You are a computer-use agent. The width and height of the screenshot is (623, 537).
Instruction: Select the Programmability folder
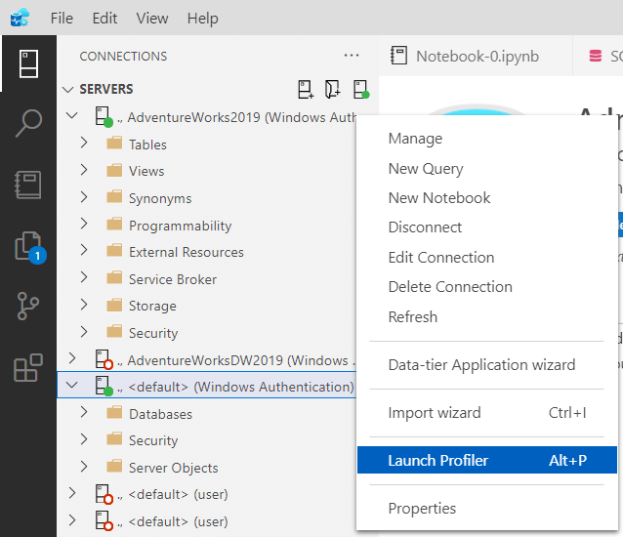[180, 226]
